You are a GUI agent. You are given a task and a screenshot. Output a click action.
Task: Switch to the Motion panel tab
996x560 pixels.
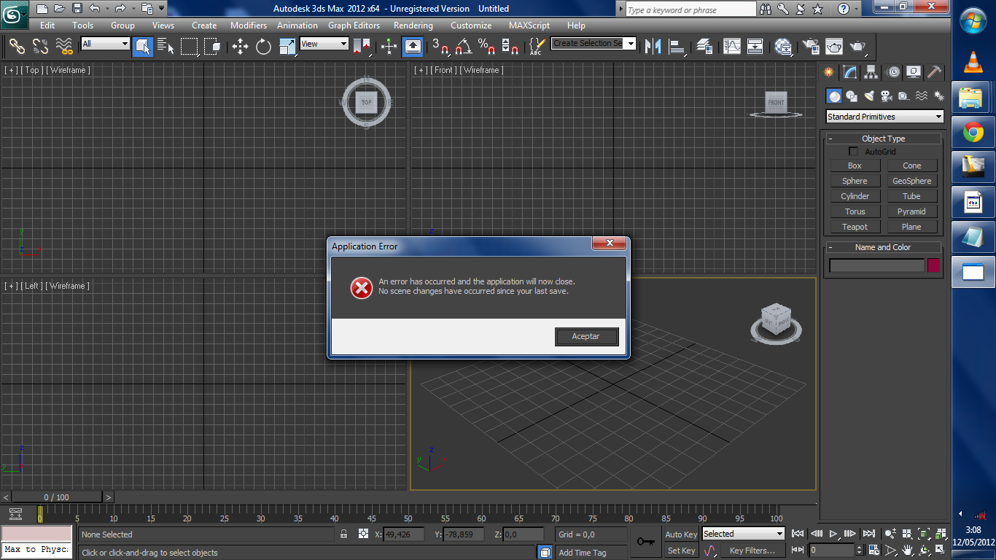click(x=892, y=72)
